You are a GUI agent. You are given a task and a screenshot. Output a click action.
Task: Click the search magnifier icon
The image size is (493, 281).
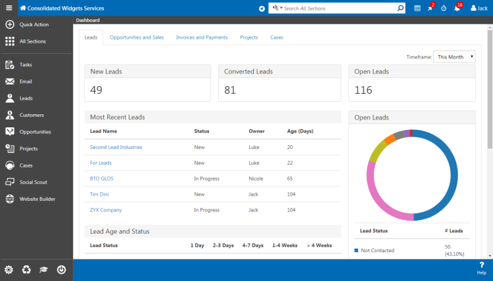pyautogui.click(x=400, y=9)
